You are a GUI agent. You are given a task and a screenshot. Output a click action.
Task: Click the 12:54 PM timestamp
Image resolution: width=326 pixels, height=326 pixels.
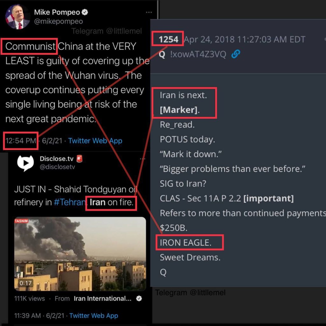(x=21, y=140)
